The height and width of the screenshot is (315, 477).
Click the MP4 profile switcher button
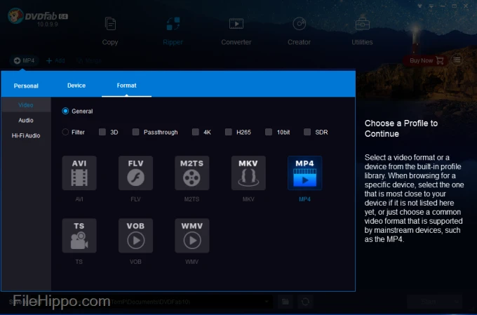(x=24, y=60)
